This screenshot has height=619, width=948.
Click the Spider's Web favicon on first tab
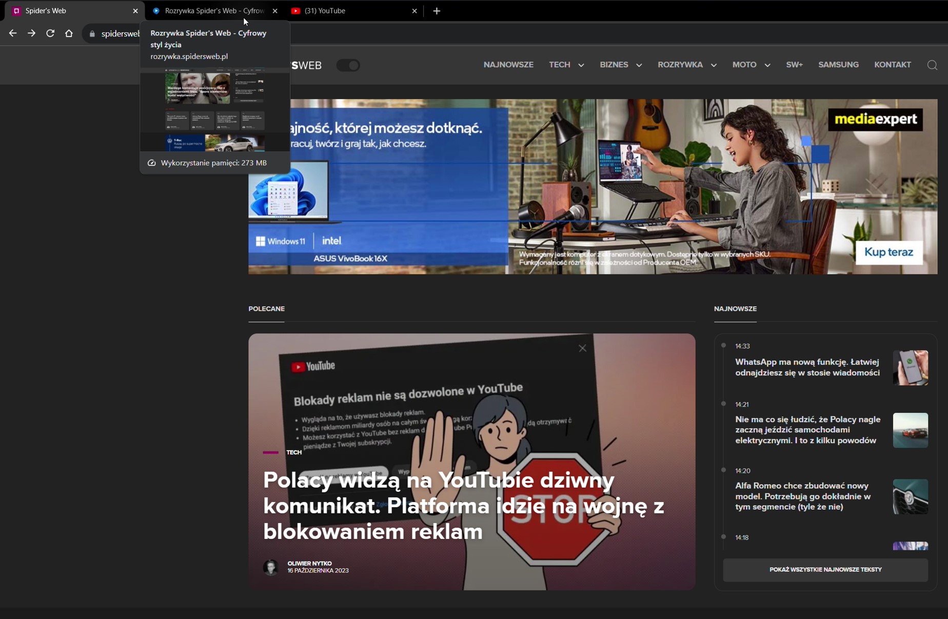tap(16, 11)
